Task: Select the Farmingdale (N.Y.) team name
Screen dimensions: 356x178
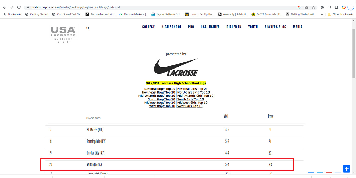Action: coord(96,141)
